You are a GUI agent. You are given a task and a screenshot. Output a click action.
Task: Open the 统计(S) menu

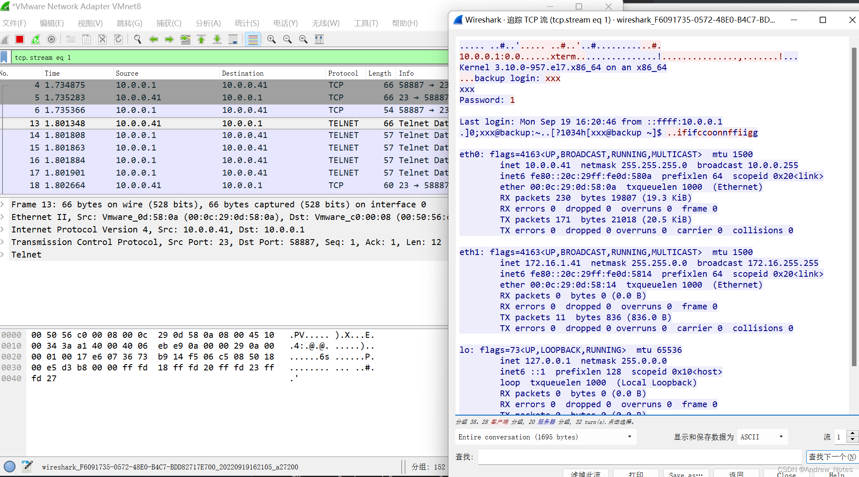pos(247,23)
